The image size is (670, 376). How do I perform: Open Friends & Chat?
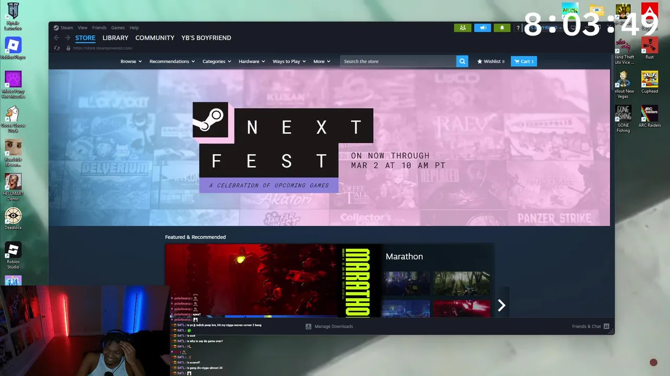586,326
